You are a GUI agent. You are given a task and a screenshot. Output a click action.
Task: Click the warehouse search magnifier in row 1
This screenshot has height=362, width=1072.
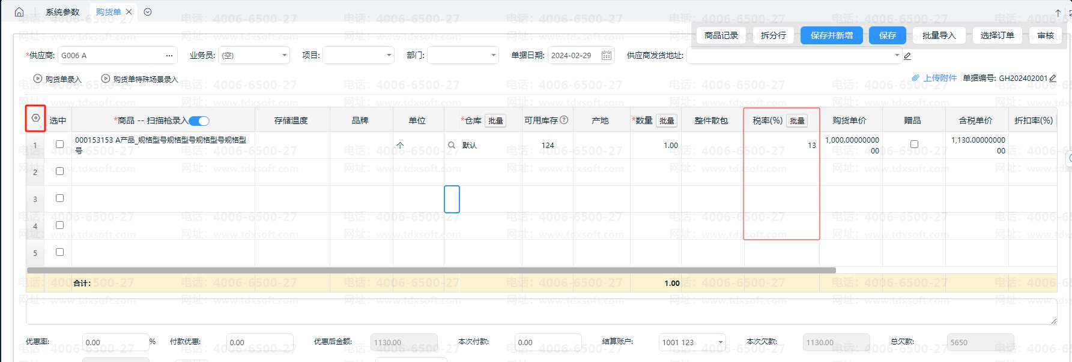452,145
